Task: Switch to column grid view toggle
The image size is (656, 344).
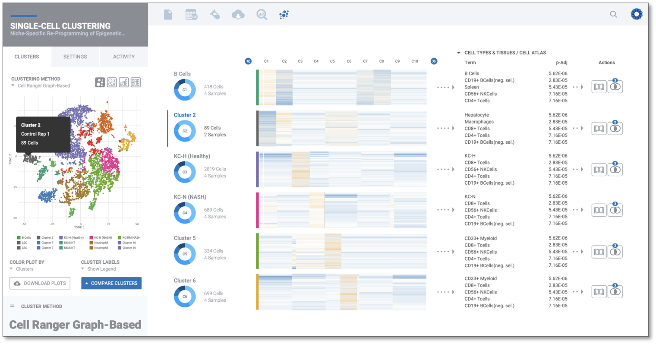Action: click(136, 82)
